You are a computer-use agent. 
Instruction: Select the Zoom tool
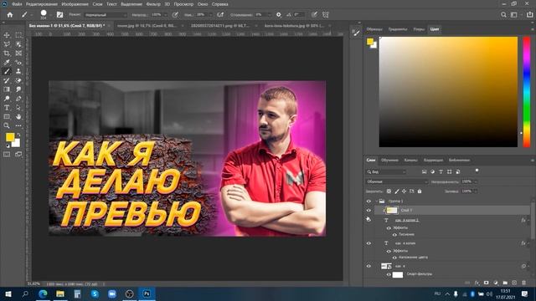(x=7, y=125)
